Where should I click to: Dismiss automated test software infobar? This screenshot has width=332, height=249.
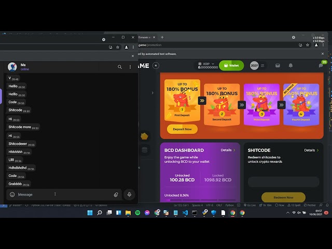[323, 54]
